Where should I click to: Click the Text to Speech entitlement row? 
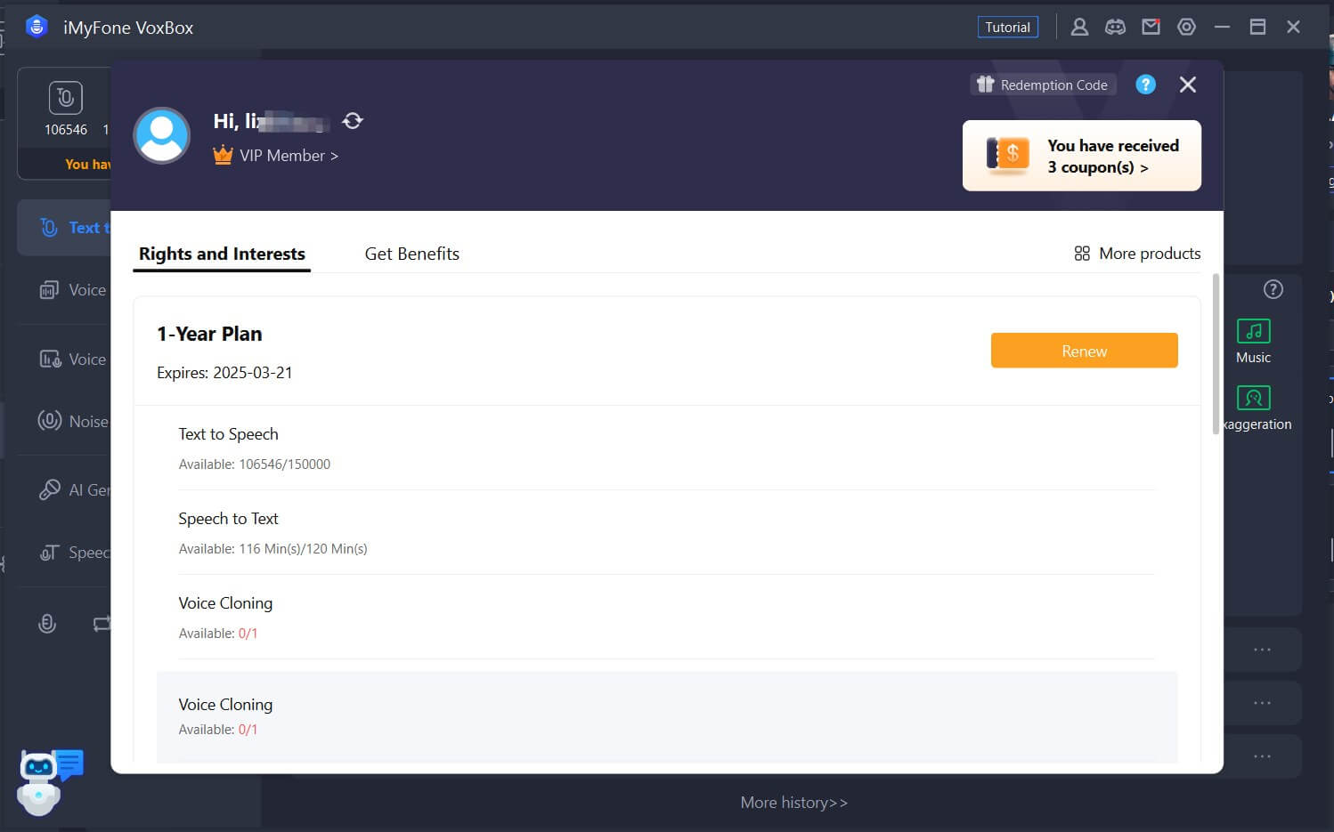[666, 448]
